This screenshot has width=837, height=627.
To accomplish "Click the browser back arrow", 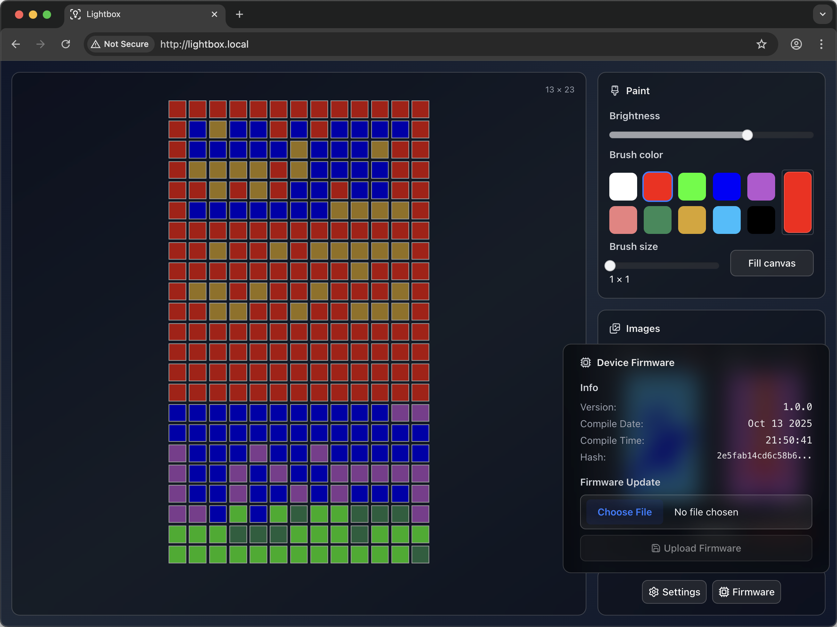I will (16, 44).
